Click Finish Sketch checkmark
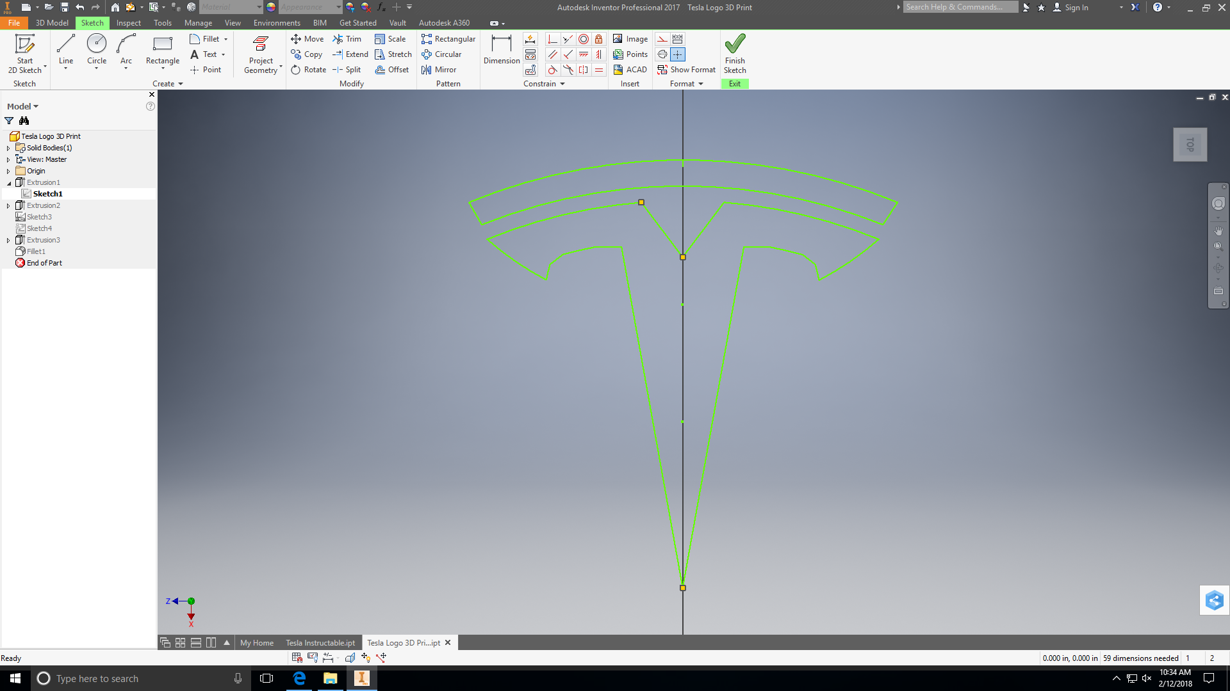The width and height of the screenshot is (1230, 691). [x=735, y=54]
